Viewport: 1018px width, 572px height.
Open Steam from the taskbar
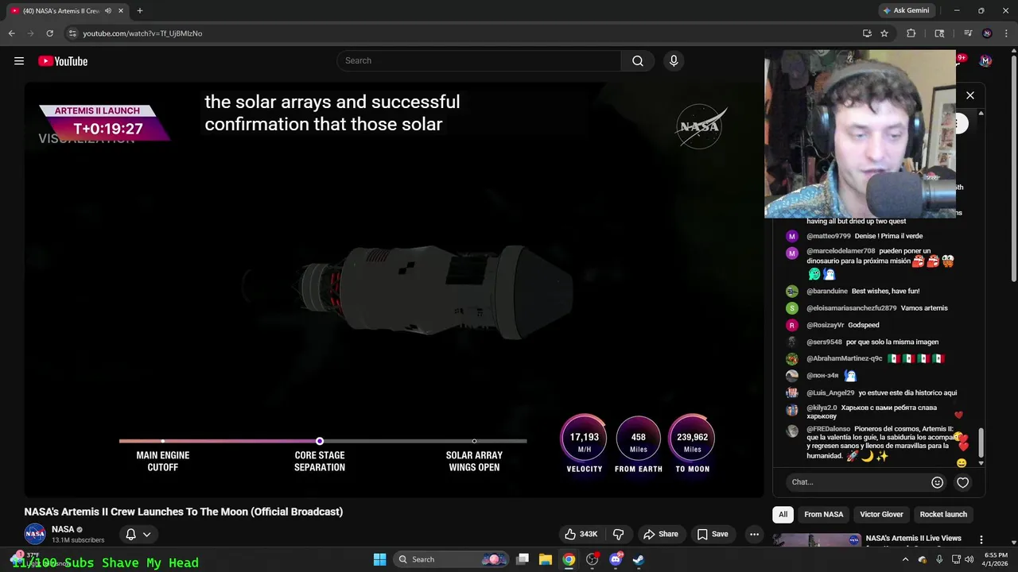point(639,559)
